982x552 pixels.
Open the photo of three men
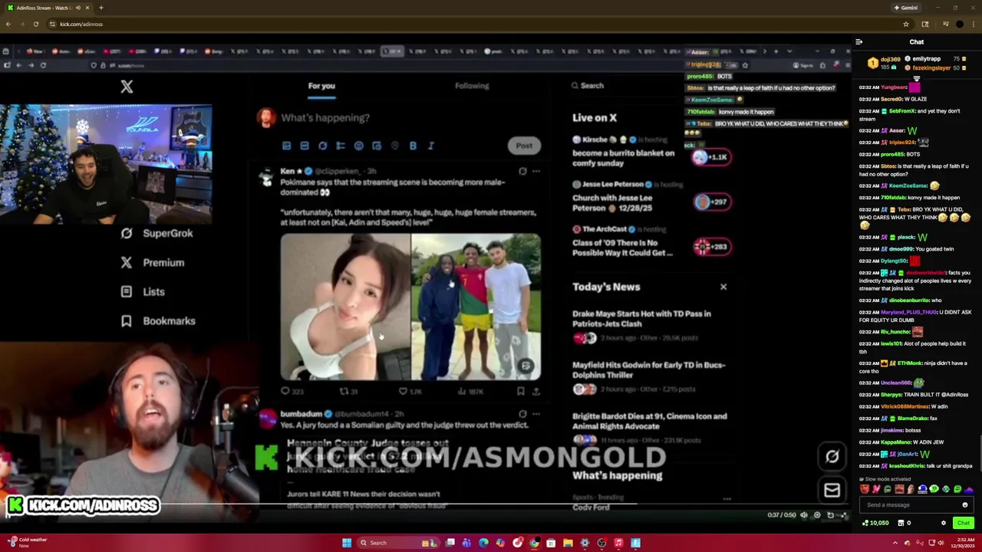tap(476, 307)
